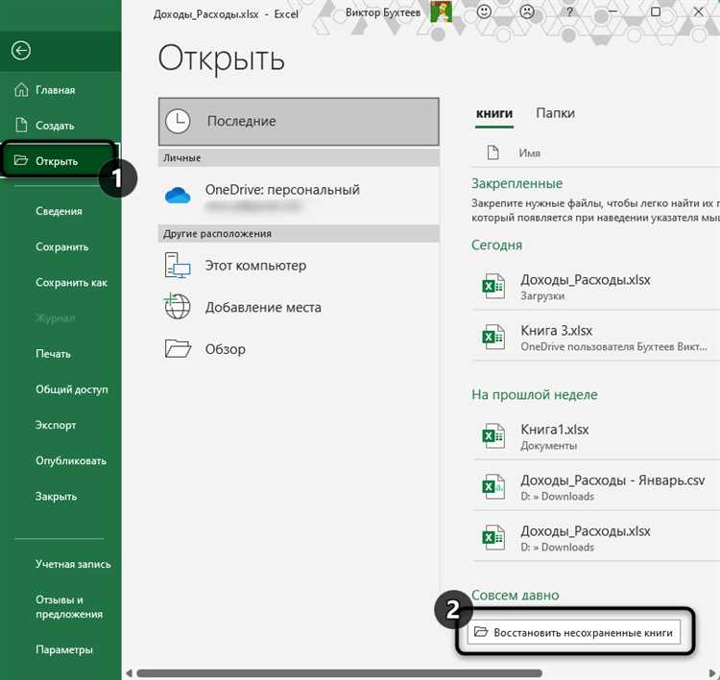Click the open folder icon beside Открыть
720x680 pixels.
[21, 160]
